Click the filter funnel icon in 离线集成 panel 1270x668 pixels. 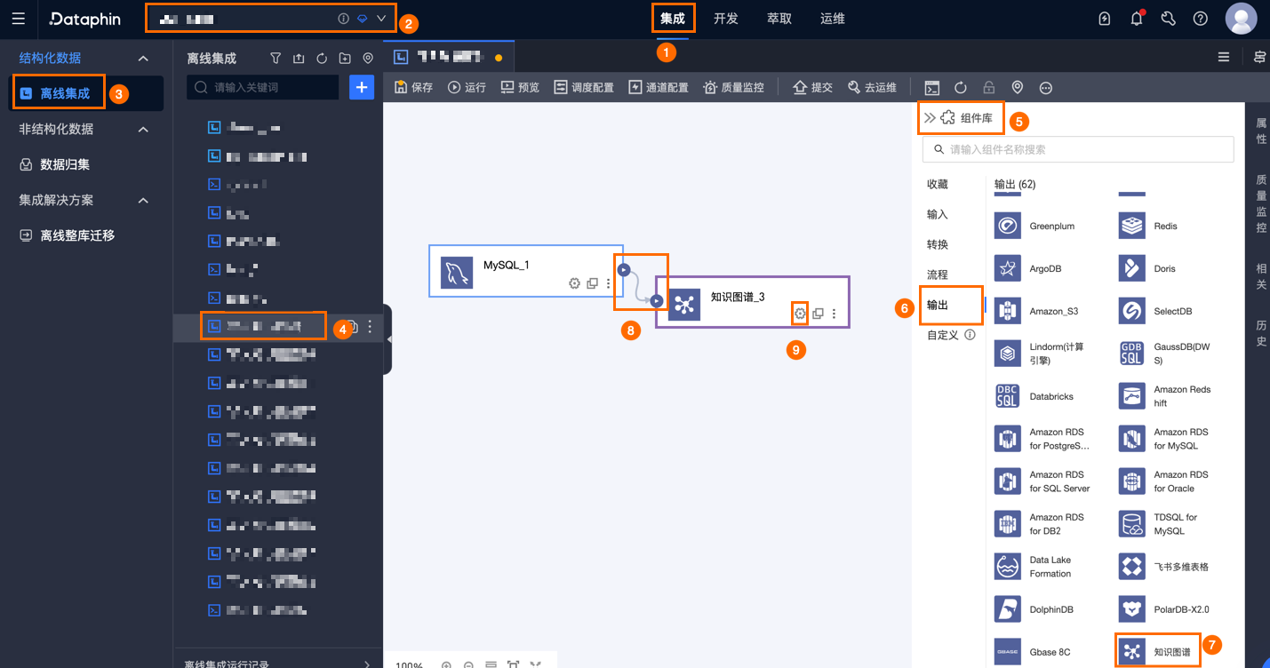(276, 59)
